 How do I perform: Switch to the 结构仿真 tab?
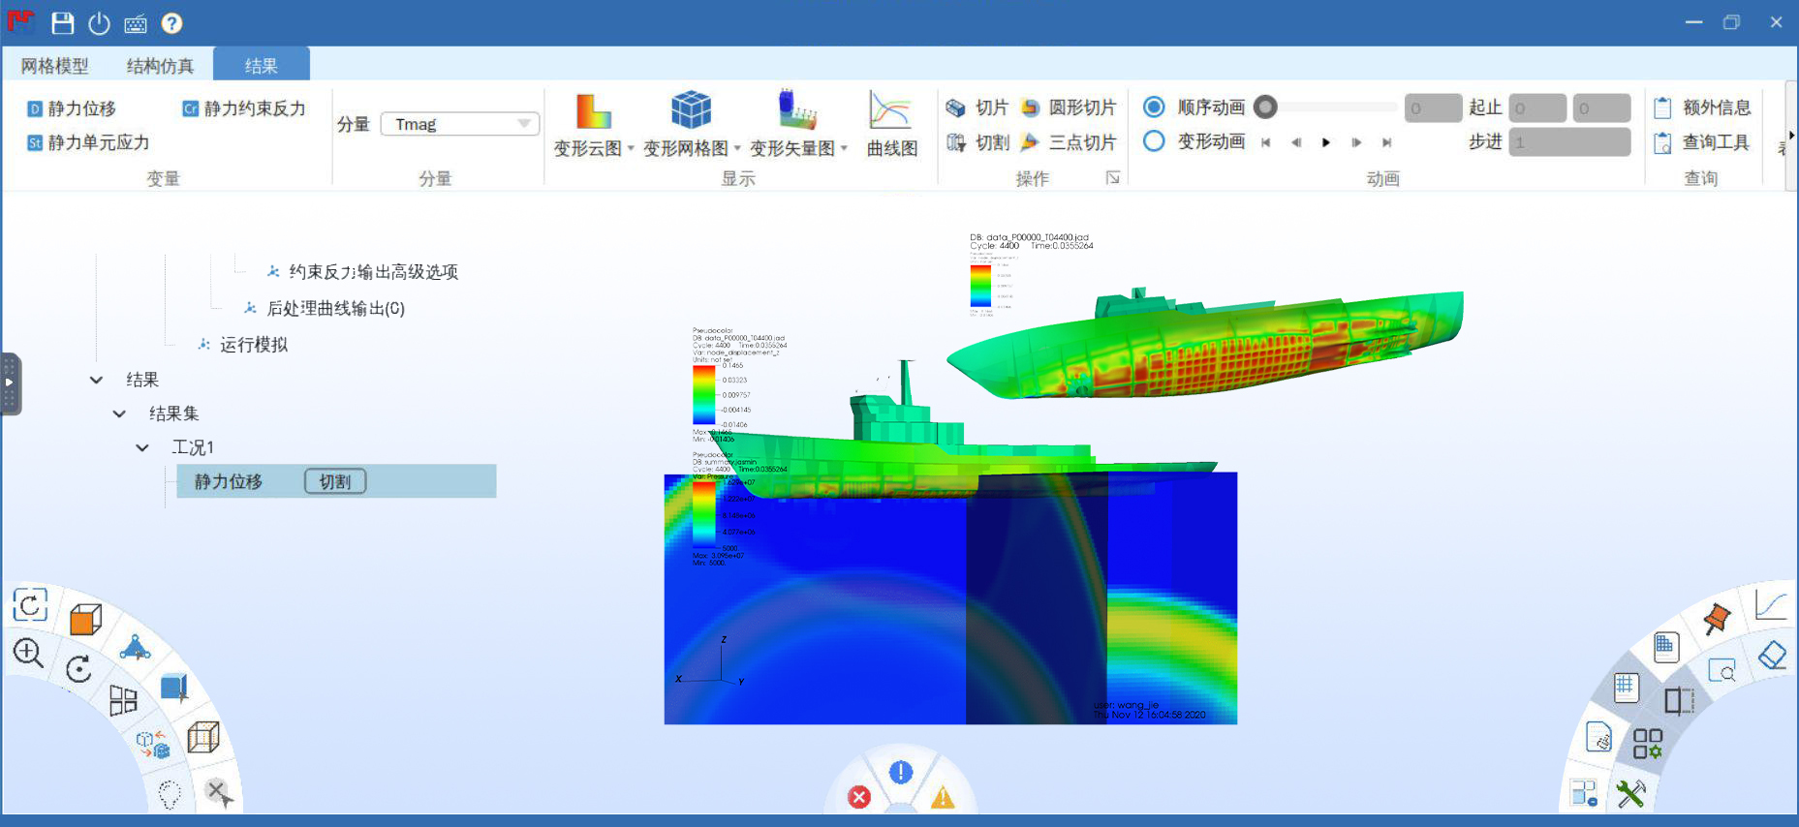160,66
